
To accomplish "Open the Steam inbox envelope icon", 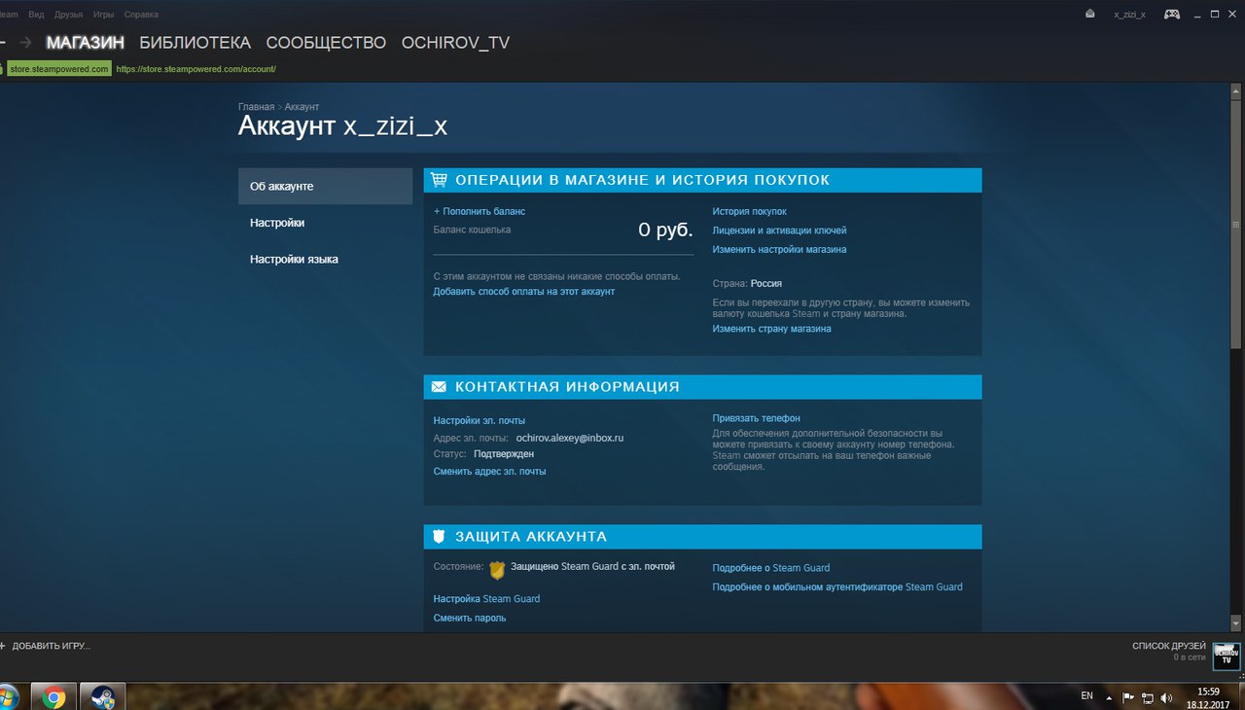I will pyautogui.click(x=1090, y=15).
